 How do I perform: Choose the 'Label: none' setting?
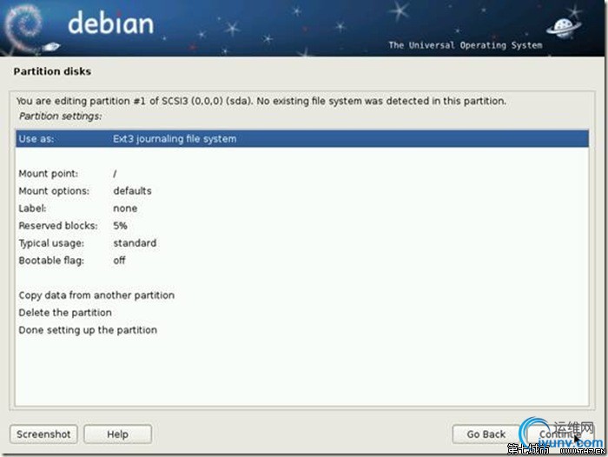(x=302, y=209)
